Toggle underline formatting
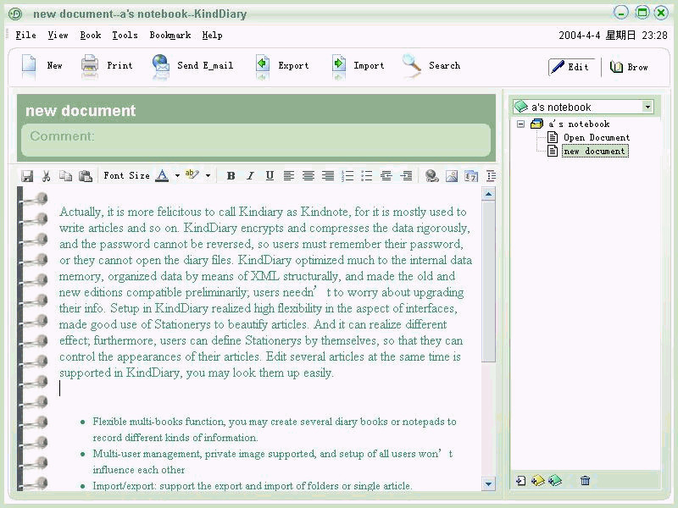Image resolution: width=678 pixels, height=508 pixels. [x=270, y=176]
